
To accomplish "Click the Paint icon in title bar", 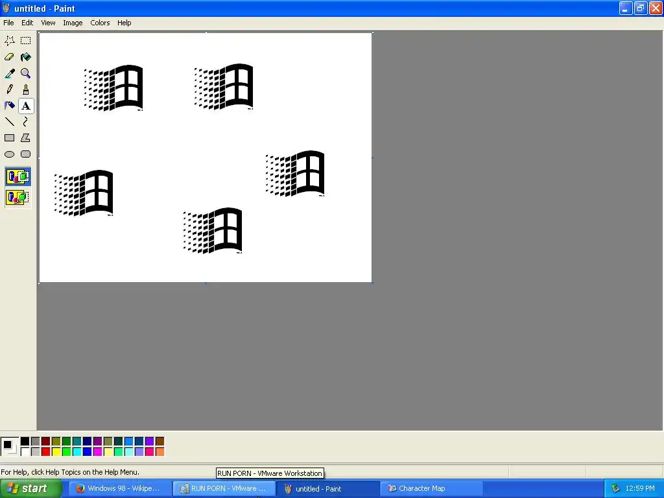I will pyautogui.click(x=6, y=8).
